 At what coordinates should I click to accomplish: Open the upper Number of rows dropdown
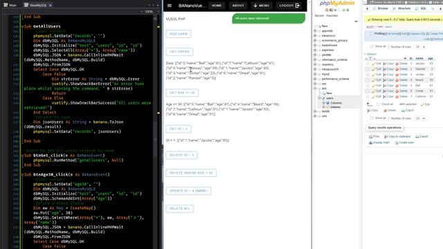coord(420,47)
